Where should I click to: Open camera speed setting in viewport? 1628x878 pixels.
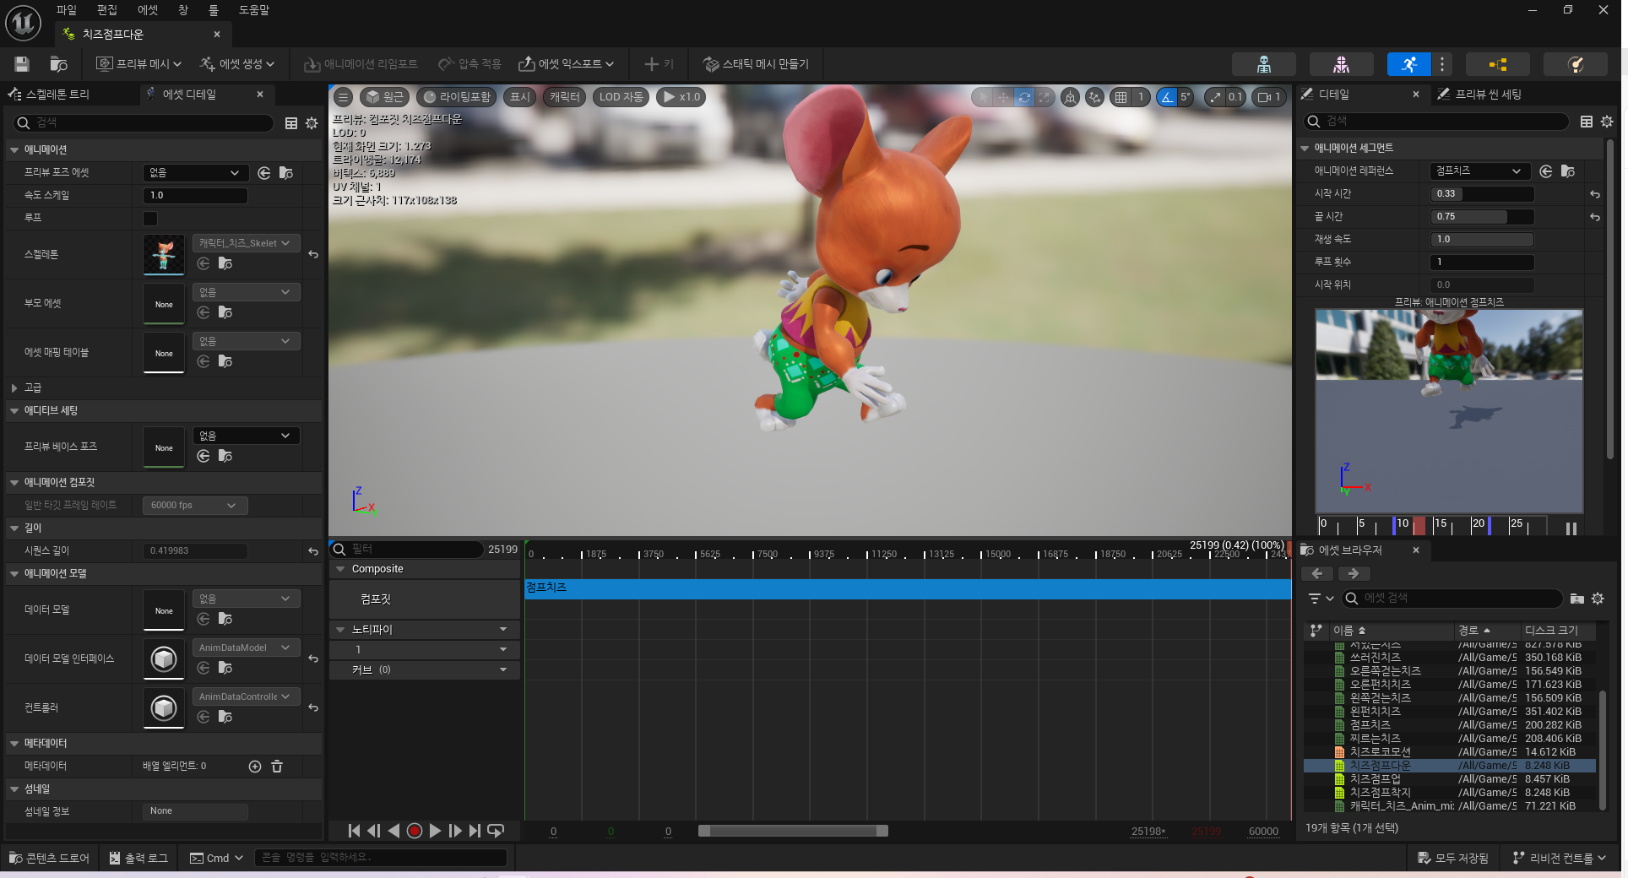[x=1269, y=97]
